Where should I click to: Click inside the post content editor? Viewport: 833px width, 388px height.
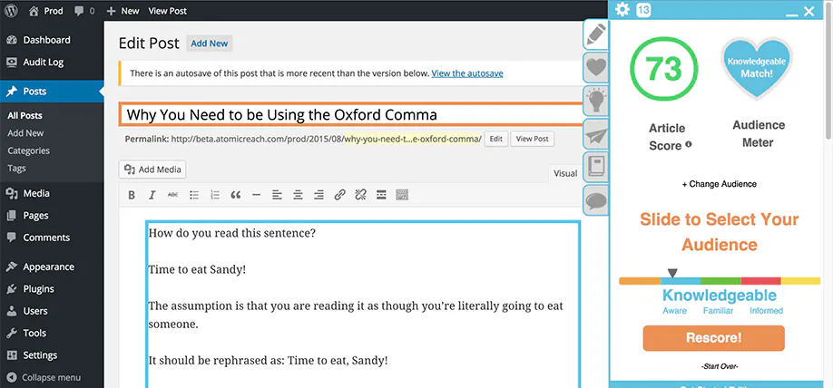(363, 305)
